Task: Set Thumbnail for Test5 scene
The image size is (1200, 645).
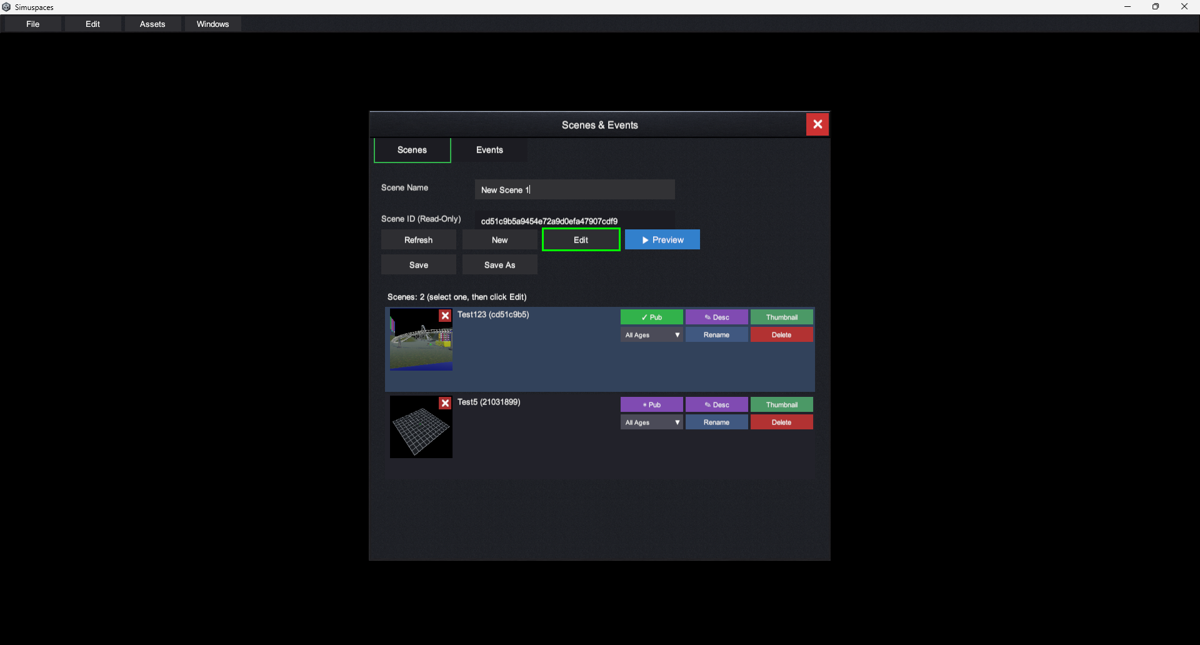Action: pos(782,404)
